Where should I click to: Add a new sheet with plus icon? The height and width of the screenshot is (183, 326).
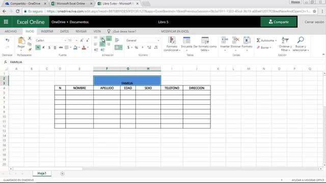point(62,174)
